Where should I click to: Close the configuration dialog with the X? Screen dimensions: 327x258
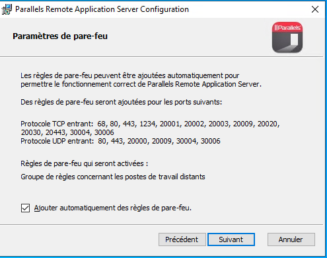315,9
